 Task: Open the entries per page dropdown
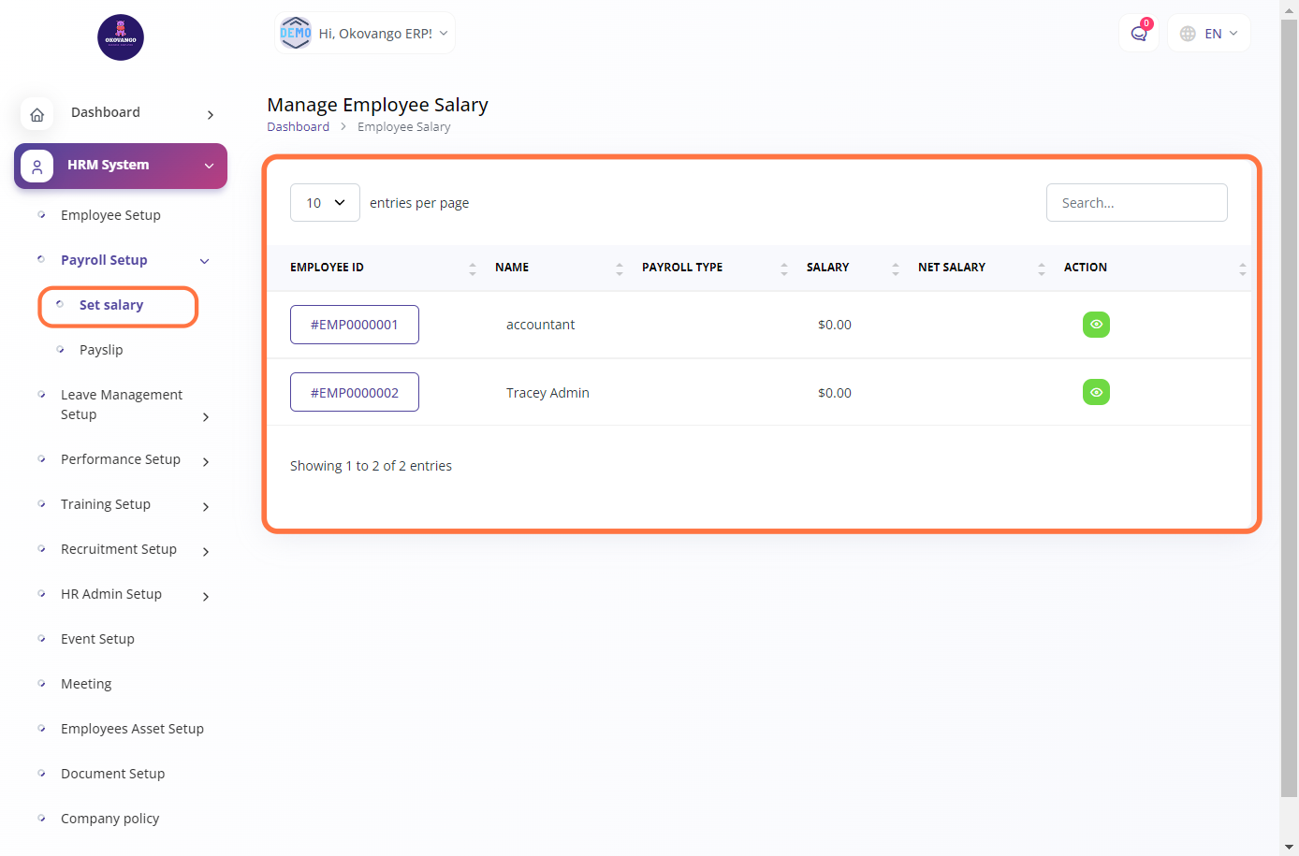[x=325, y=203]
